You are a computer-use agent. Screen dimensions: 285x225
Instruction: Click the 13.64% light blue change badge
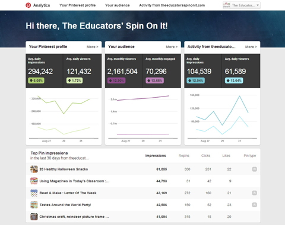(x=234, y=81)
